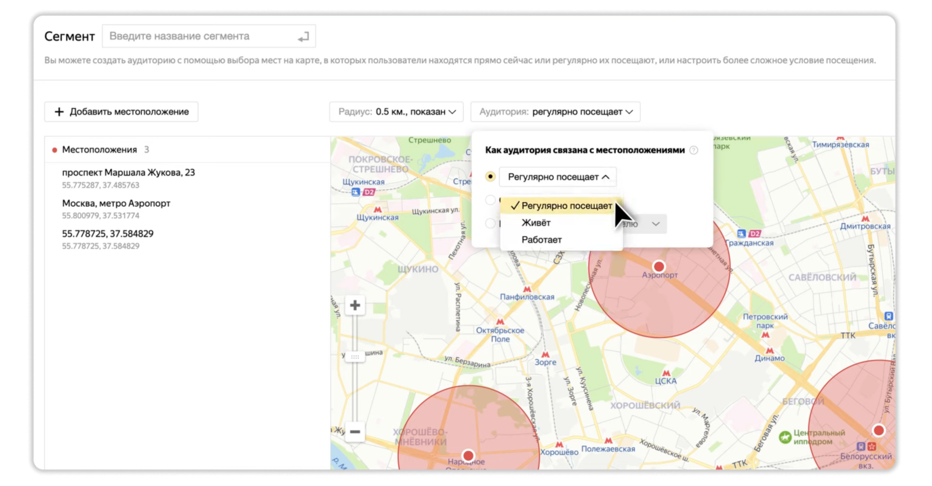Select the middle unselected radio button in popup

(x=490, y=200)
